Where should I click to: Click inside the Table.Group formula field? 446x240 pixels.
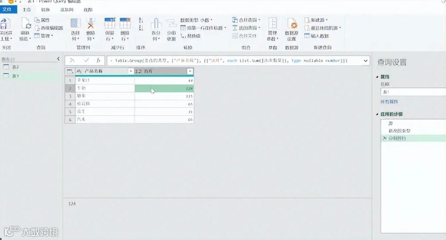point(234,61)
